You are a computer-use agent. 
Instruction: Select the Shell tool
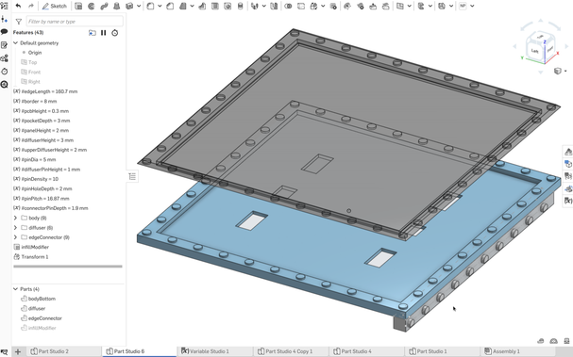(215, 6)
